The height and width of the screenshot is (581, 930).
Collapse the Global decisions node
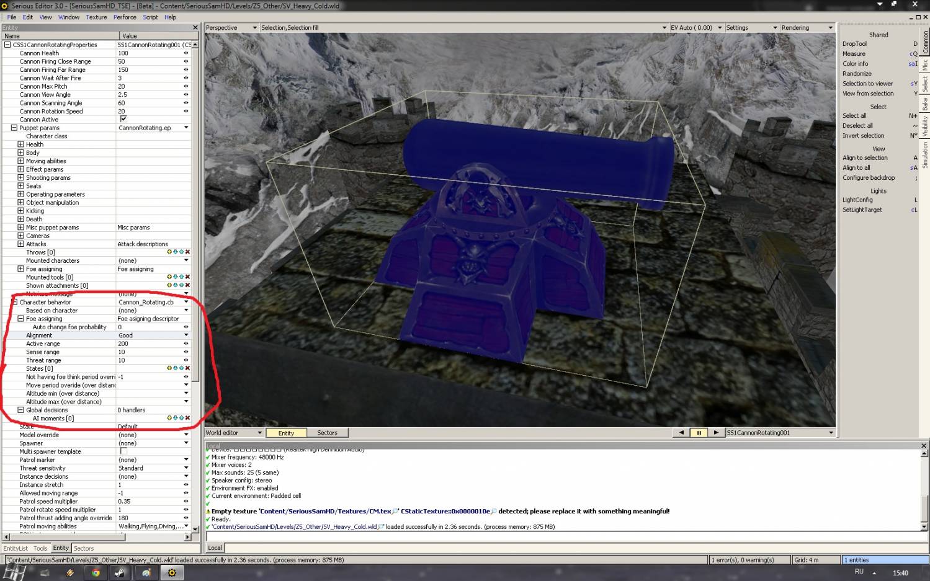(20, 410)
